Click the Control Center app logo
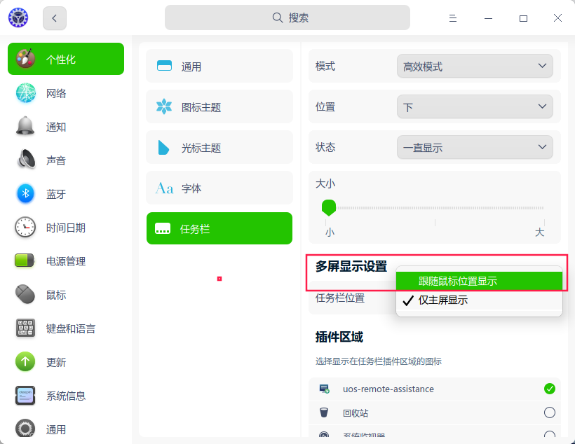The image size is (575, 444). [18, 18]
